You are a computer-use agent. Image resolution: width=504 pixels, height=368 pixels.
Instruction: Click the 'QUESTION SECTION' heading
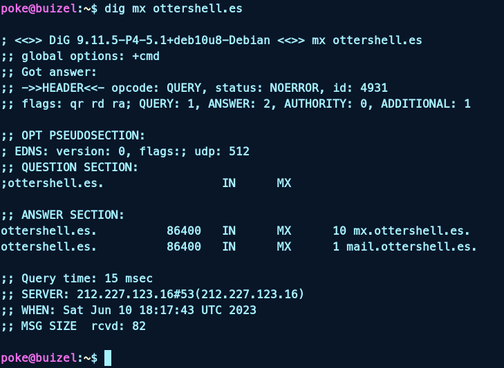pos(80,167)
